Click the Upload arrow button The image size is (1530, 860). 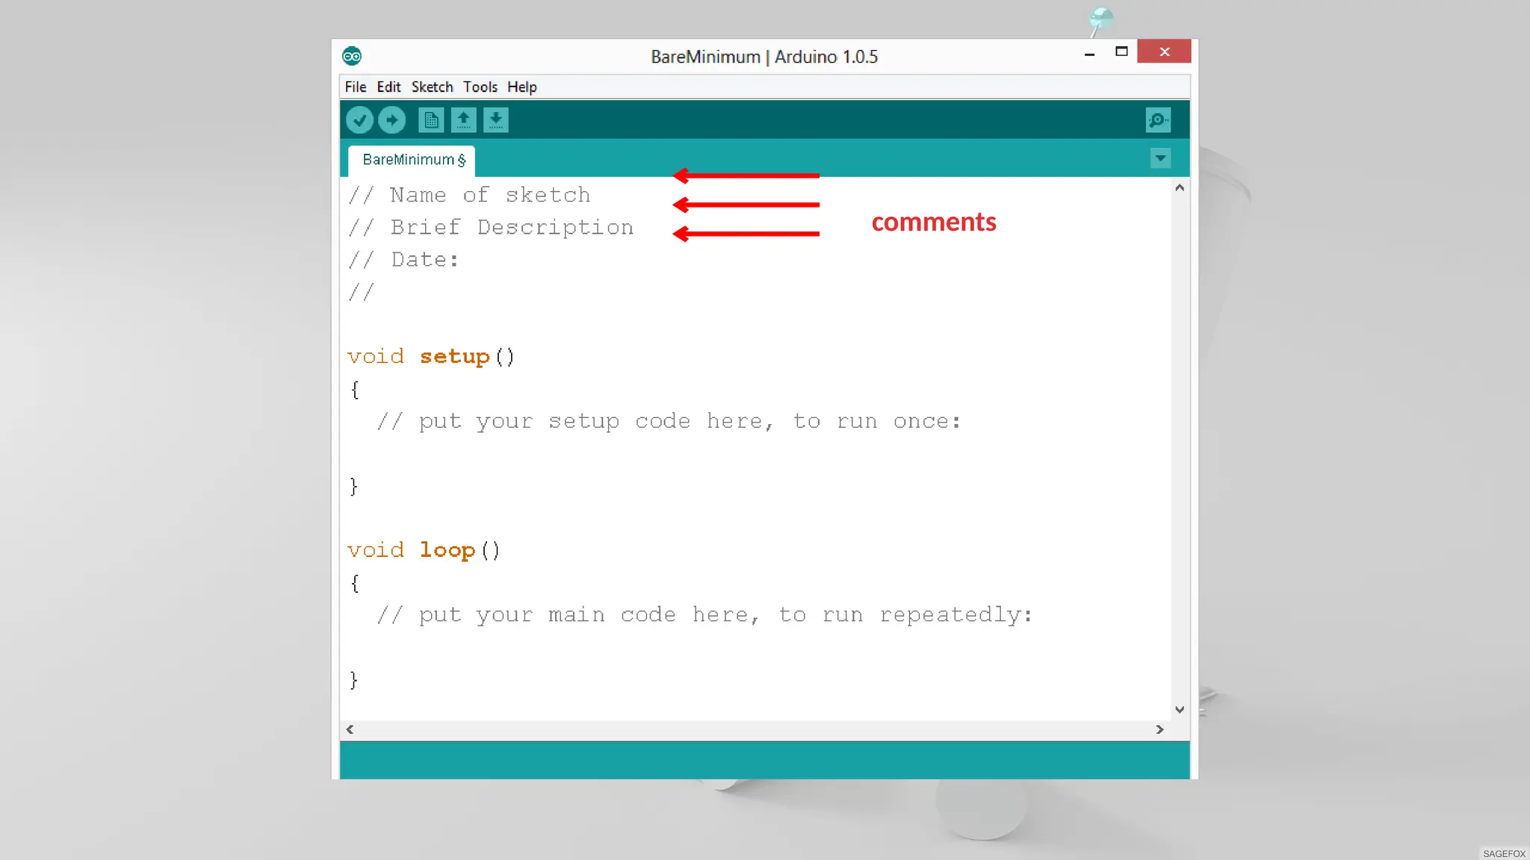(391, 120)
